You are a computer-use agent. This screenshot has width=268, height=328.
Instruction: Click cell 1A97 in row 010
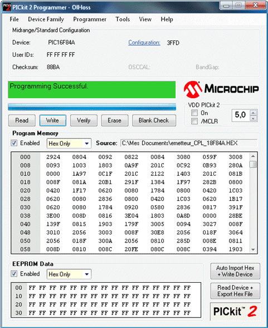click(79, 173)
